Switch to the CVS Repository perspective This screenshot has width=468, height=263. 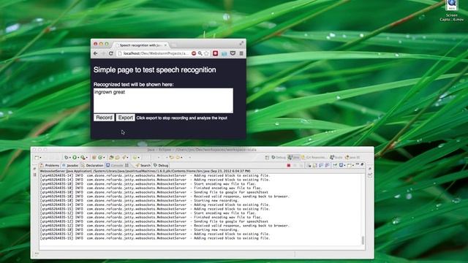(314, 158)
